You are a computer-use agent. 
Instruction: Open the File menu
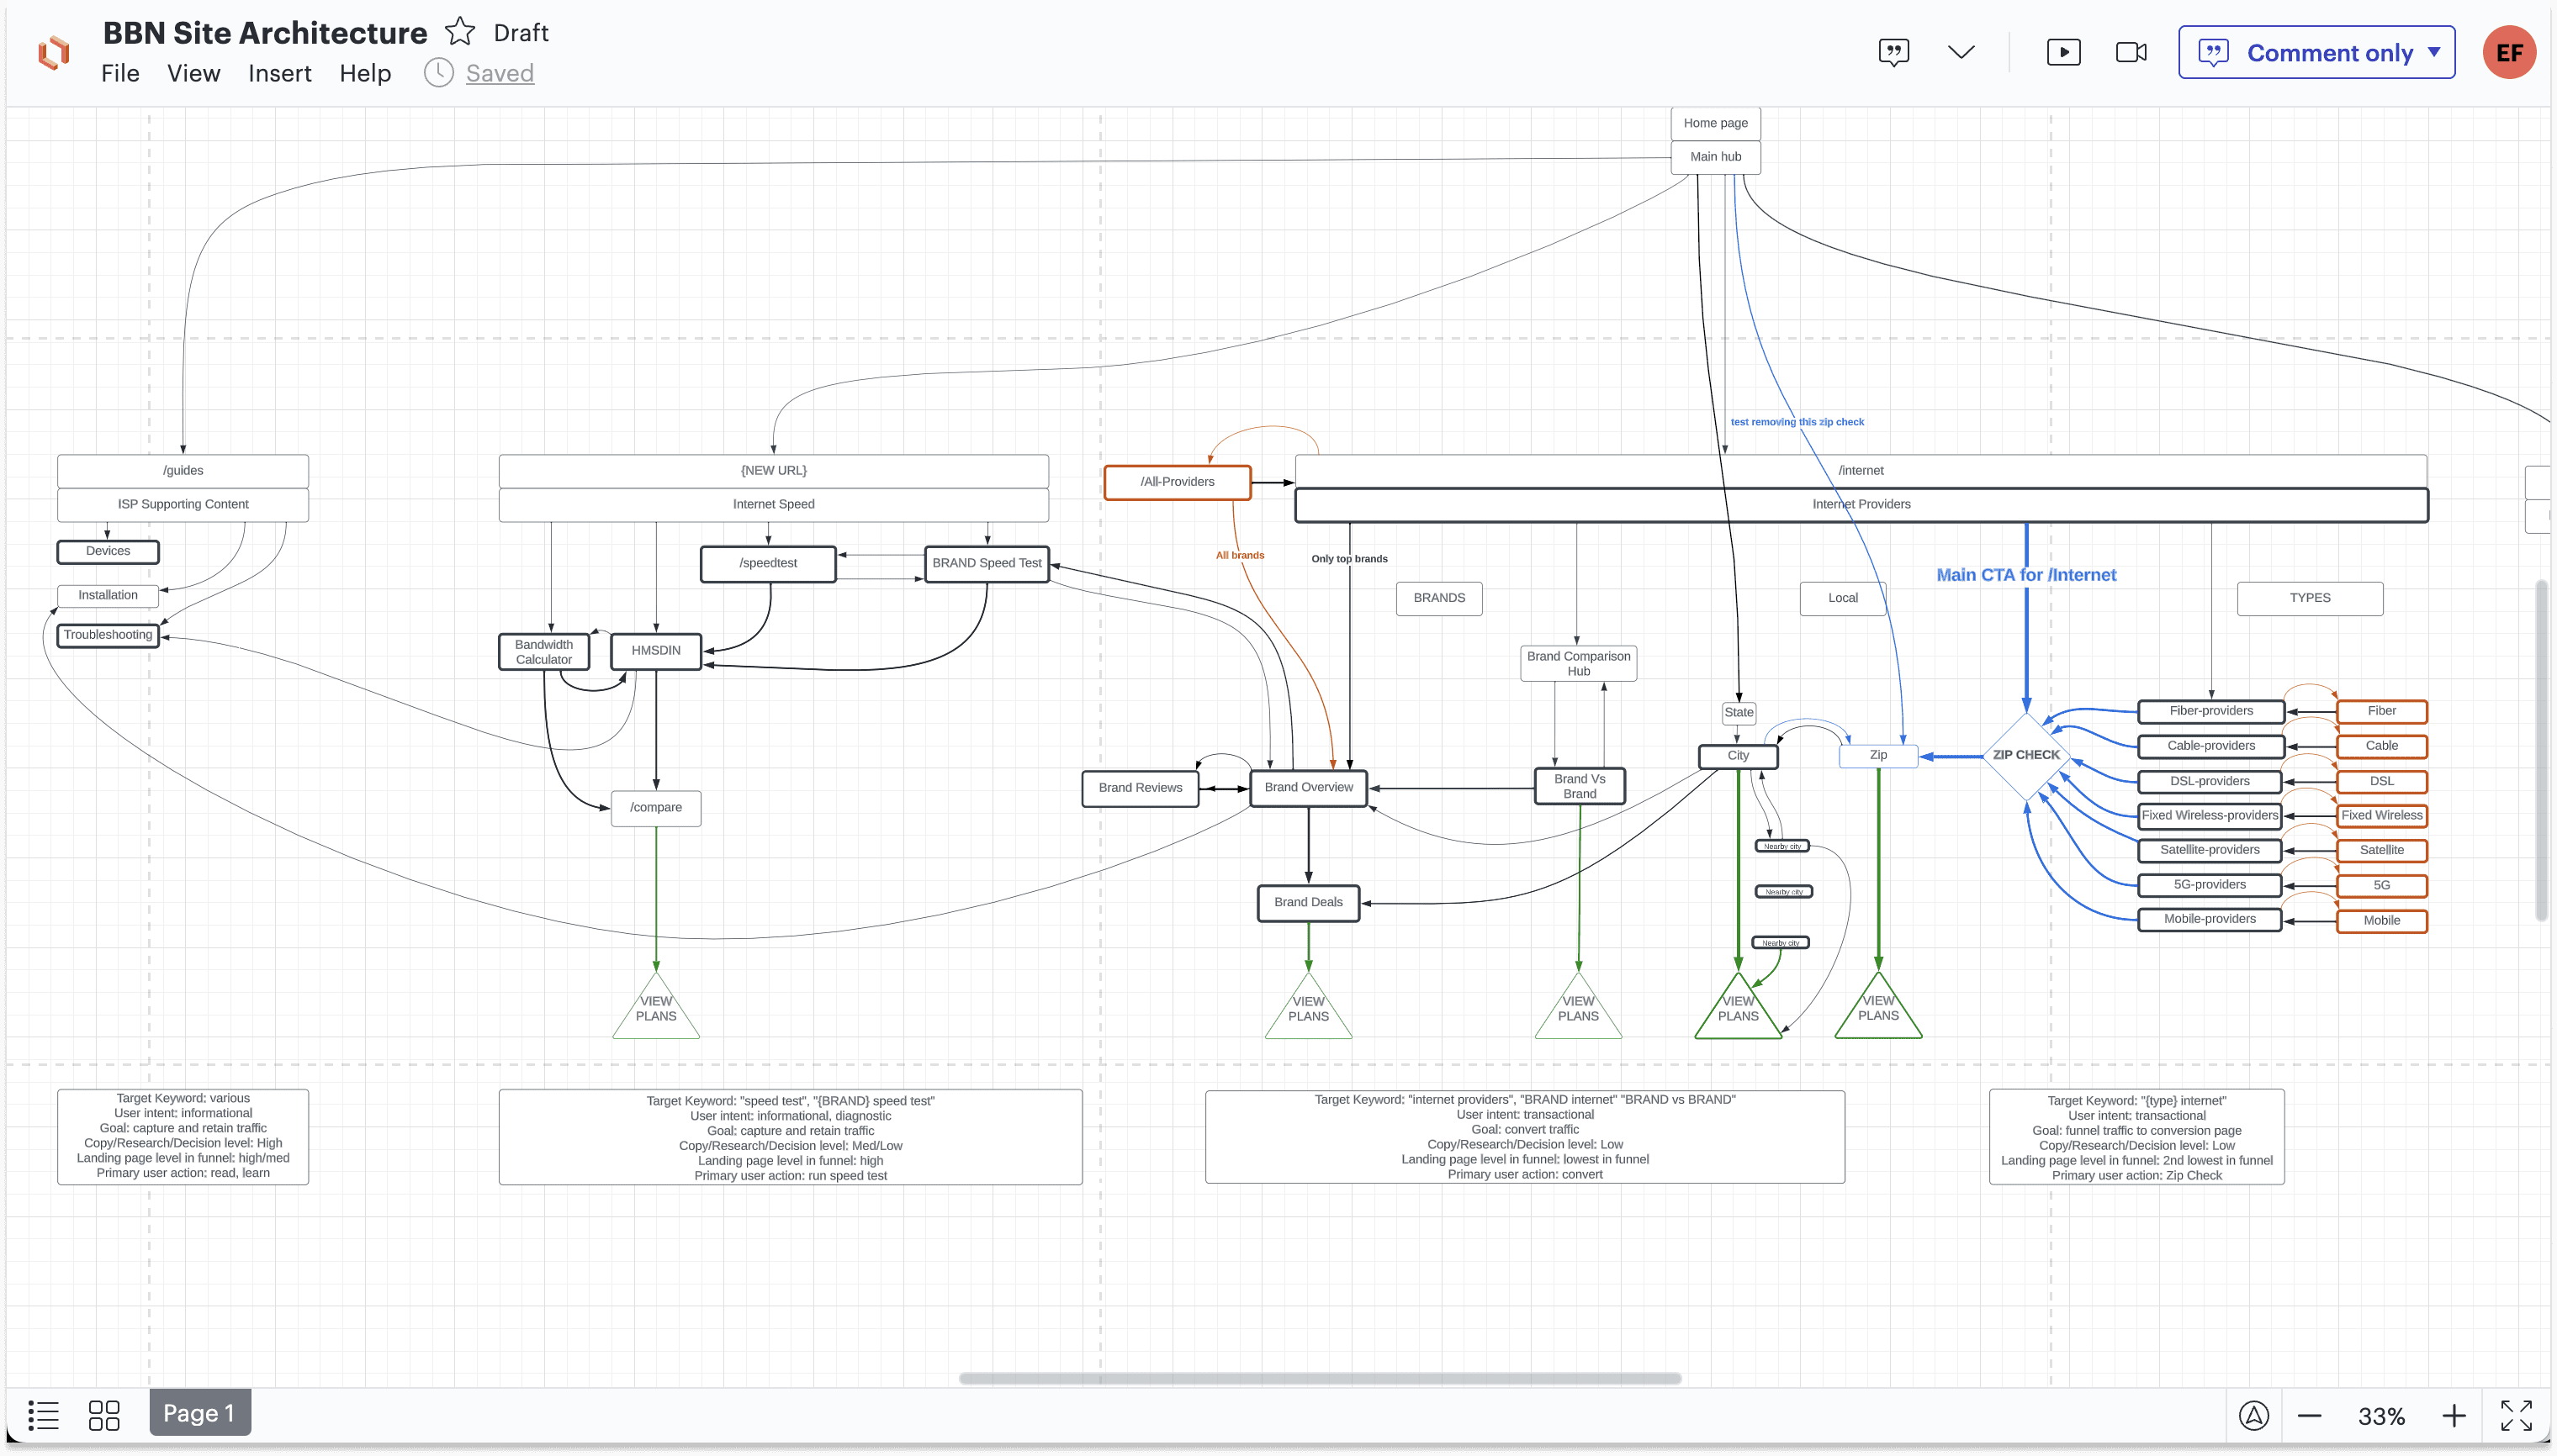[x=120, y=73]
